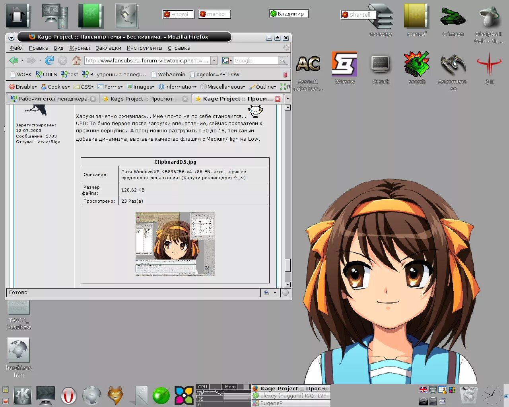The image size is (509, 407).
Task: Expand the Miscellaneous dropdown menu
Action: (x=223, y=87)
